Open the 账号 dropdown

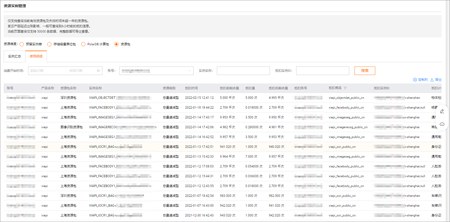[x=156, y=71]
